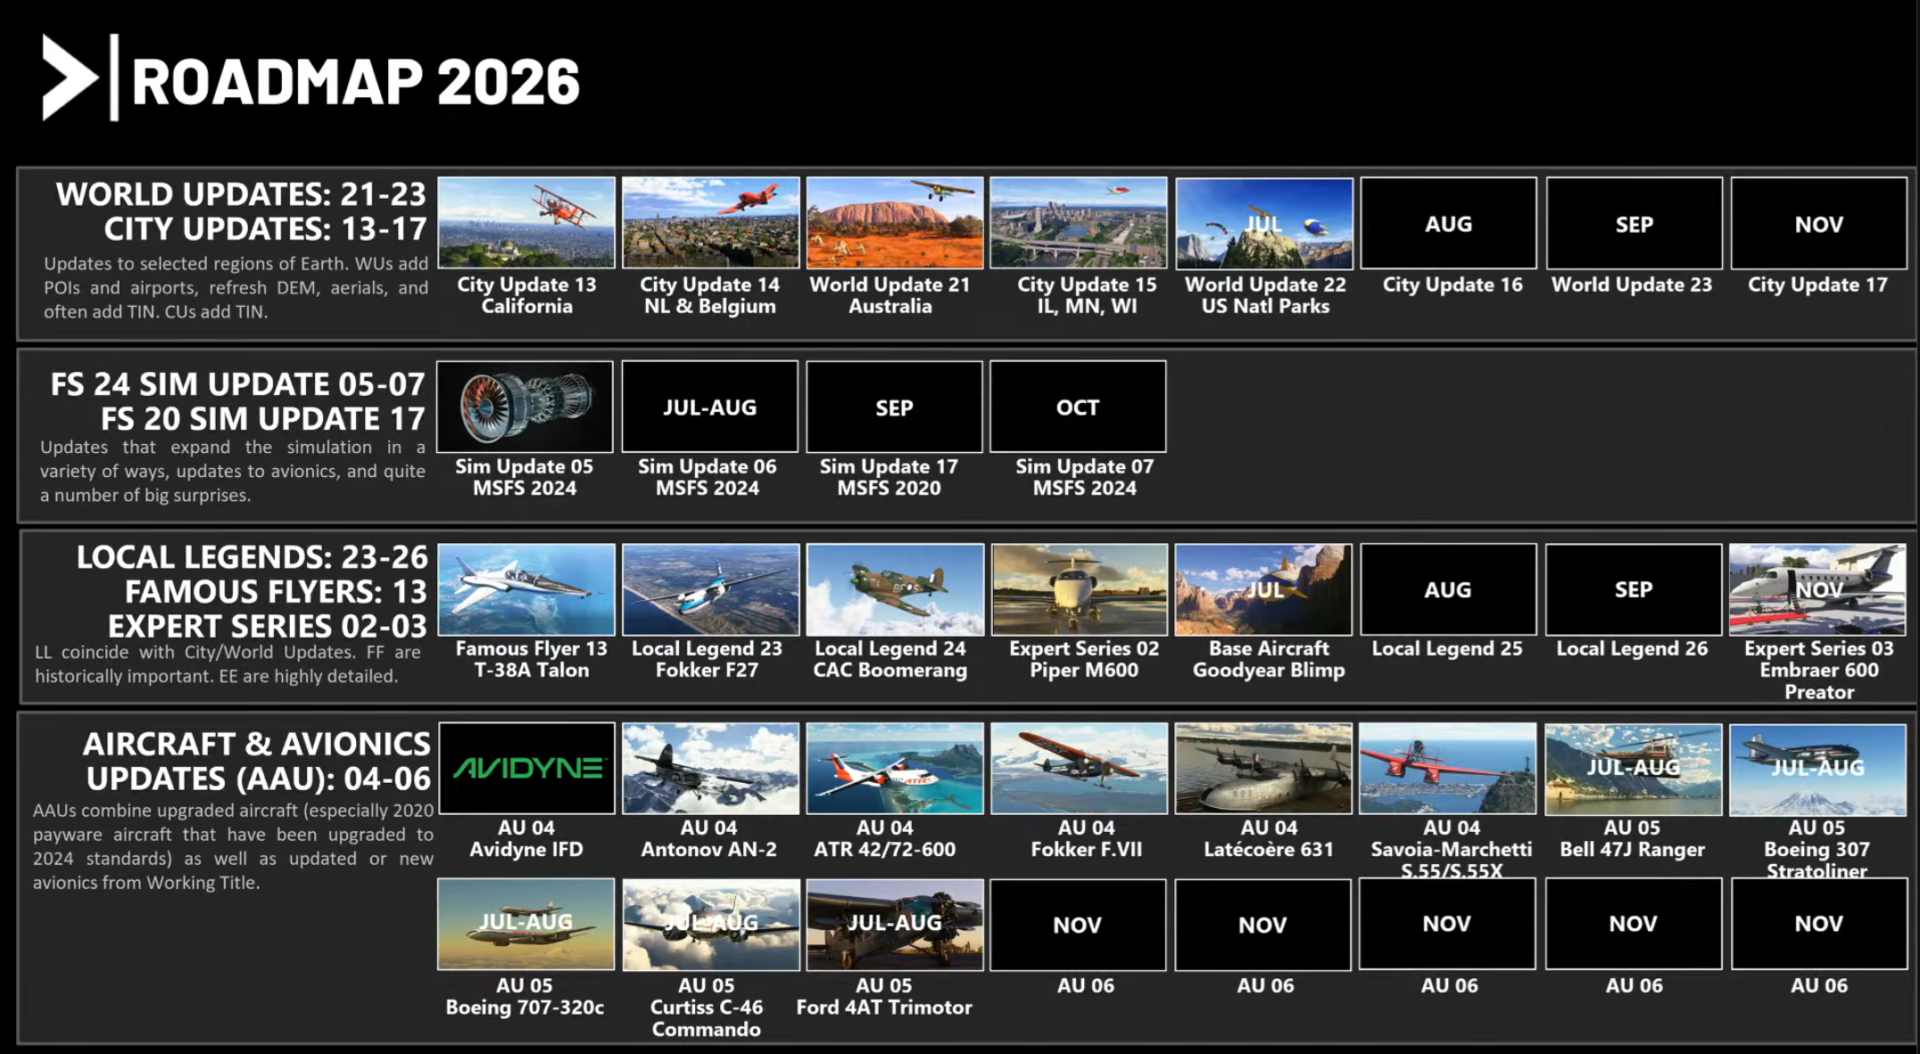Screen dimensions: 1920x1054
Task: Click City Update 15 IL, MN, WI image
Action: (x=1079, y=223)
